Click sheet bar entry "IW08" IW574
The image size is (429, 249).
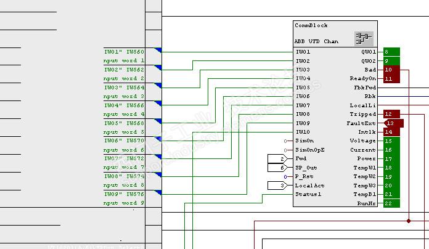(x=124, y=176)
